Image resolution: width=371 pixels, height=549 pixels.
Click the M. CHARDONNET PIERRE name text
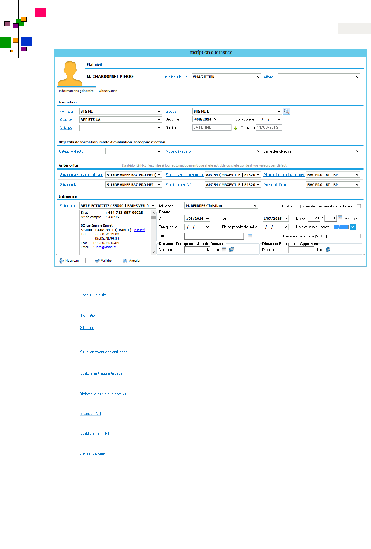point(110,77)
